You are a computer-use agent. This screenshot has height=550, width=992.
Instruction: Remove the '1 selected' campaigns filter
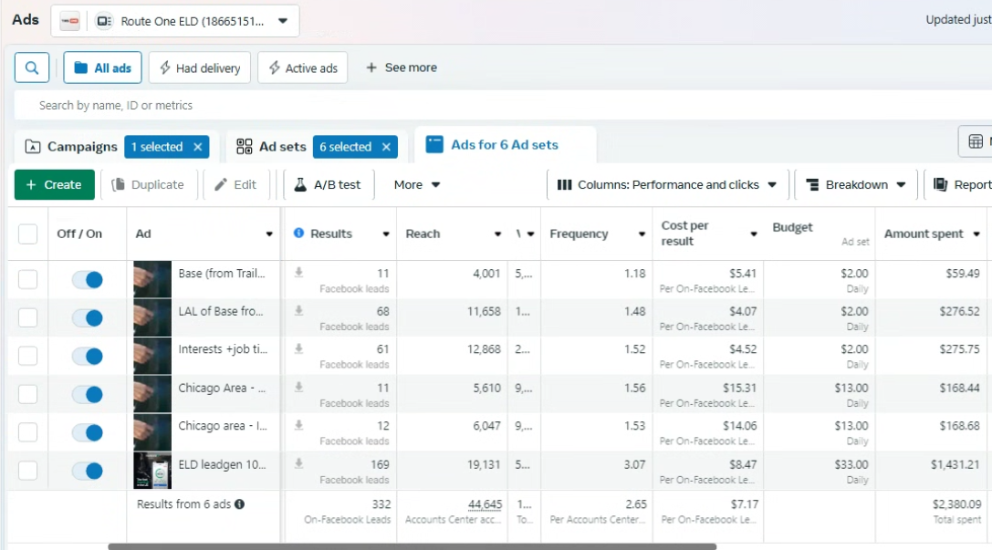(x=199, y=147)
